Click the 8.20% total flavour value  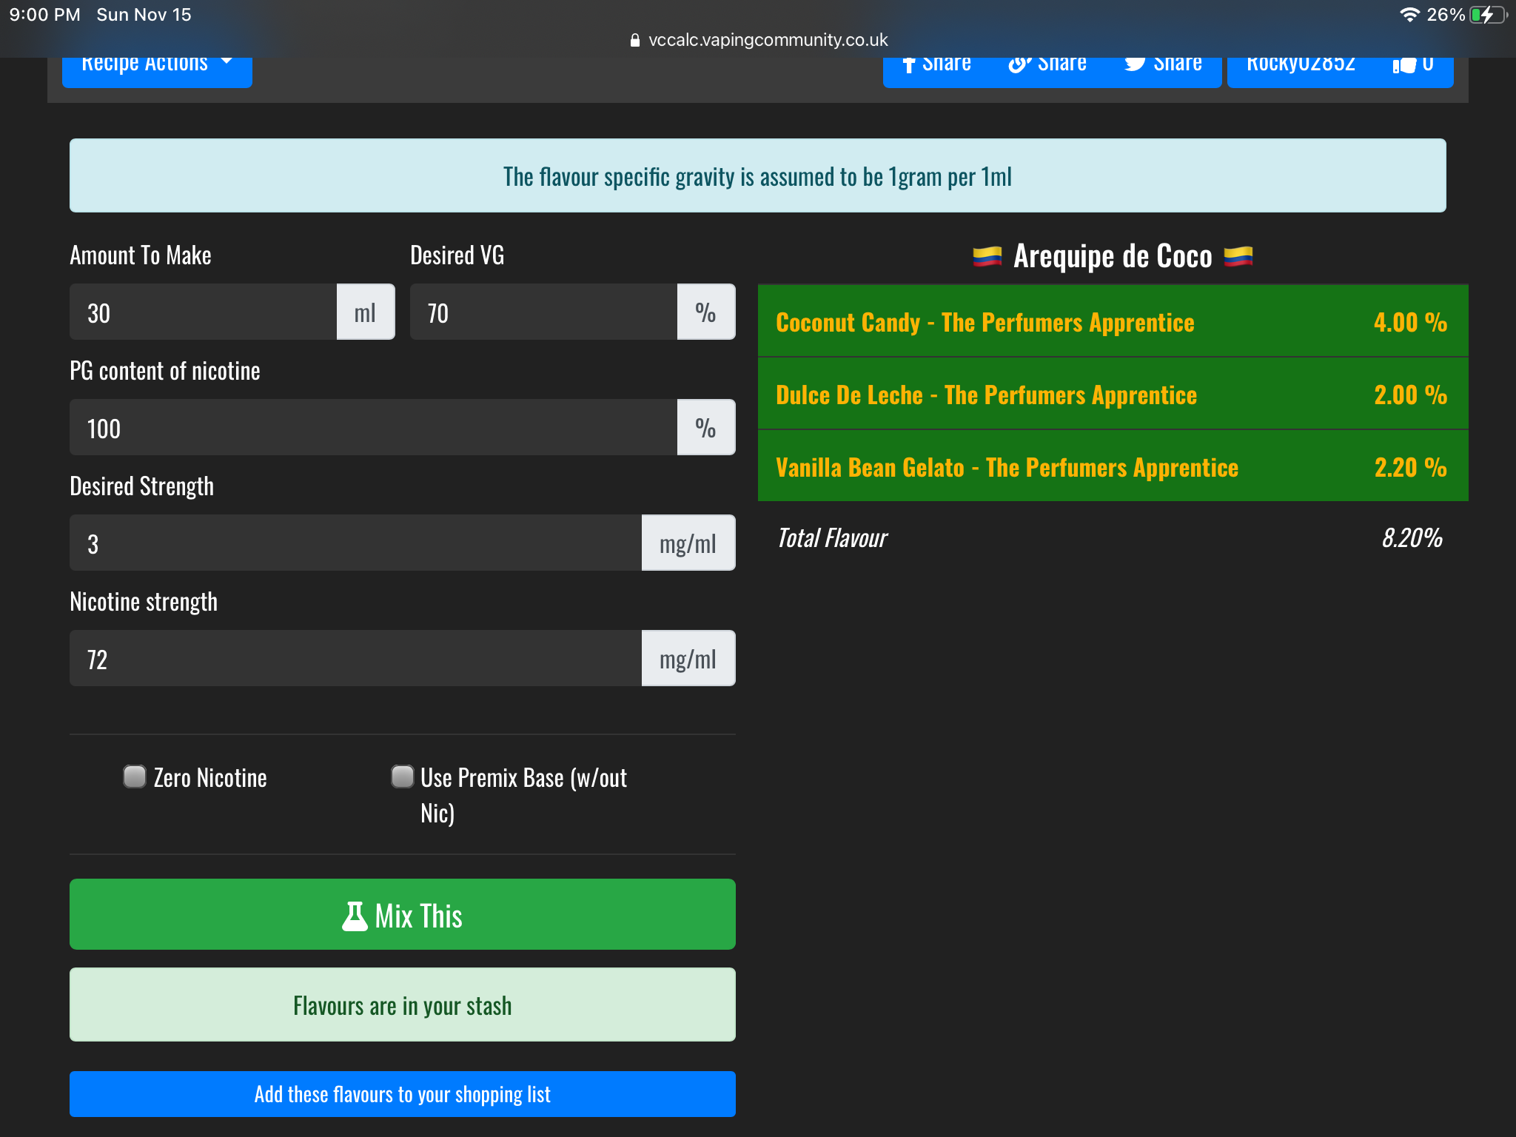click(1412, 538)
